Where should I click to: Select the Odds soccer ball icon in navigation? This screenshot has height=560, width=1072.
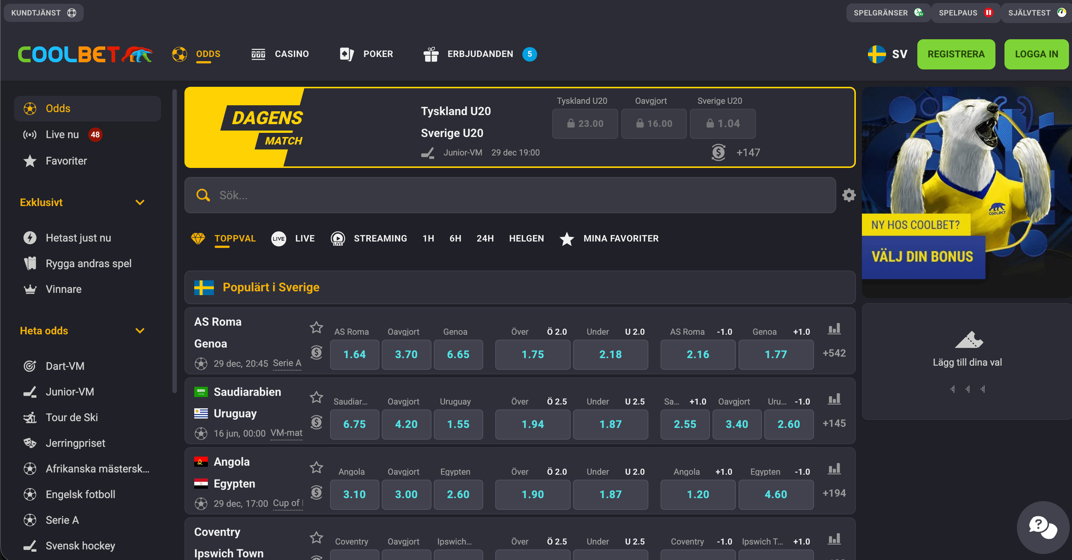point(180,54)
